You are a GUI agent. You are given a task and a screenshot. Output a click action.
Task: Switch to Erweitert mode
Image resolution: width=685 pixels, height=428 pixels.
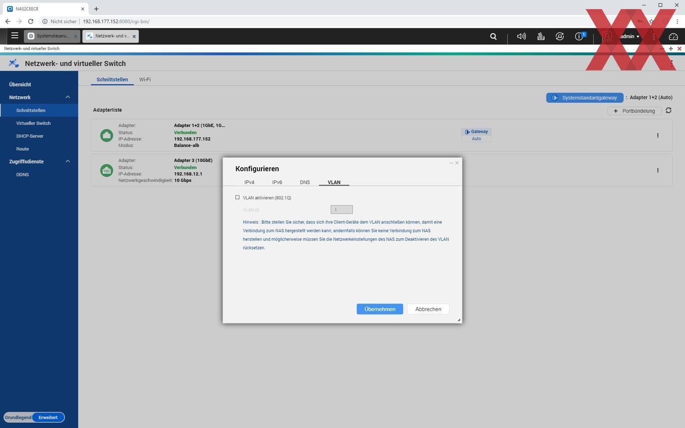(x=48, y=417)
